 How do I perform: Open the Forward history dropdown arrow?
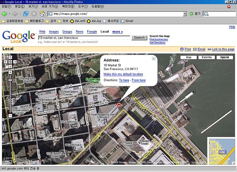coord(20,14)
